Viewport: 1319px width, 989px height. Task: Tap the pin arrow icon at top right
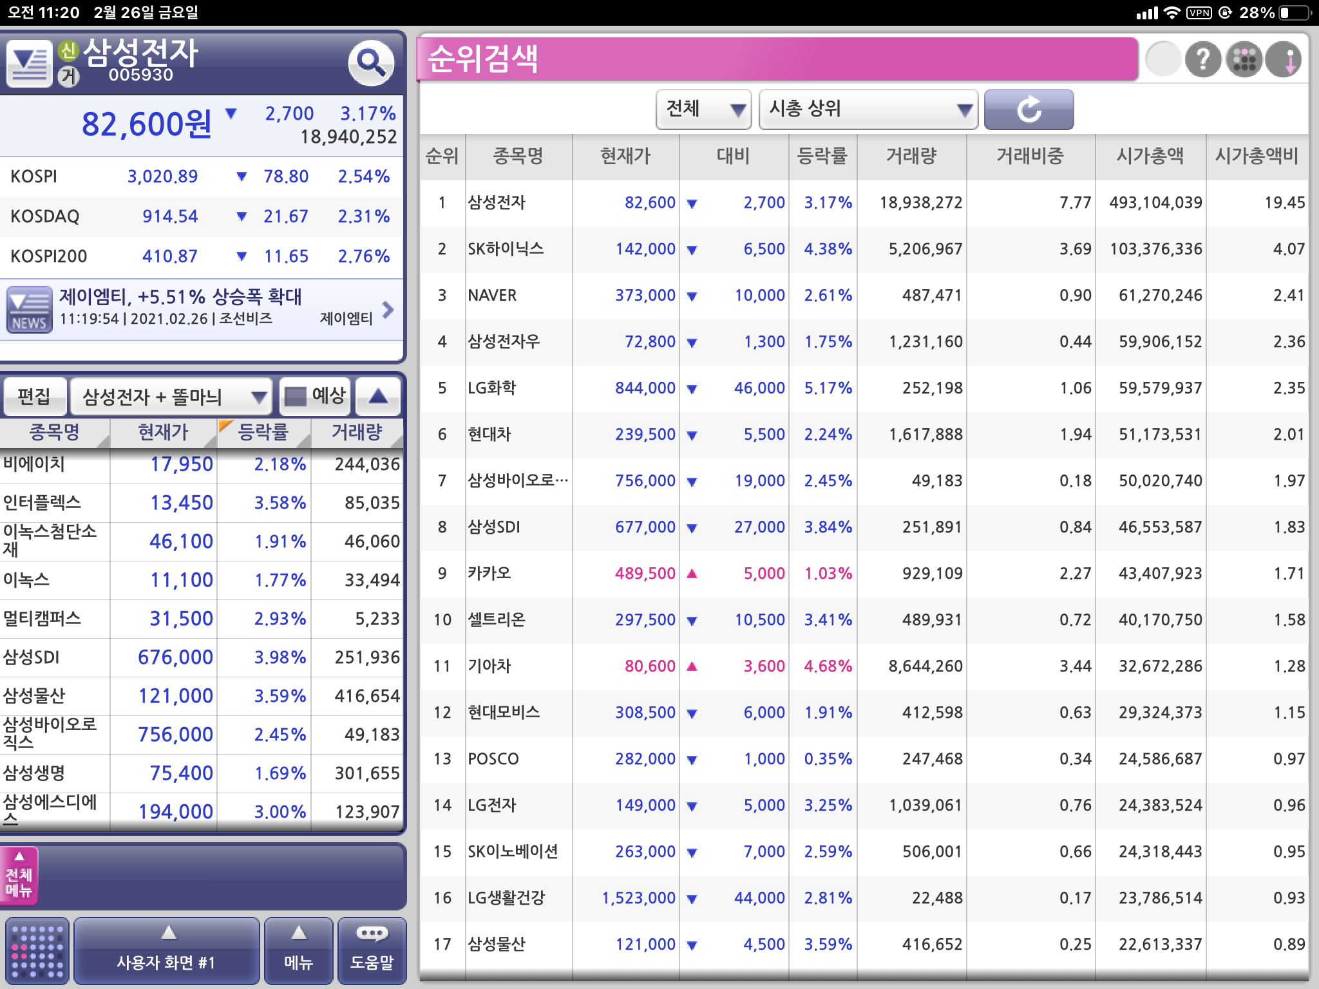(x=1284, y=60)
